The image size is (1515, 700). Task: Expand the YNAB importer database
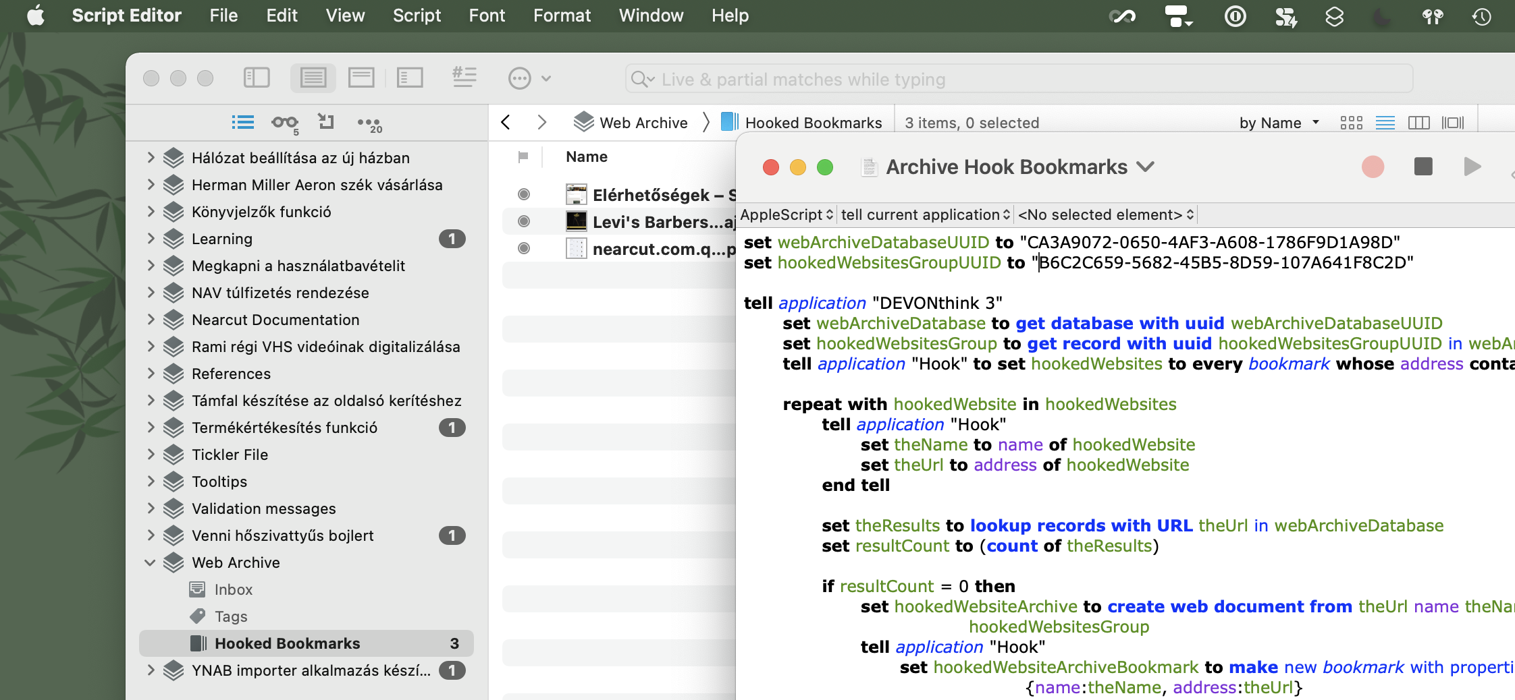click(151, 670)
